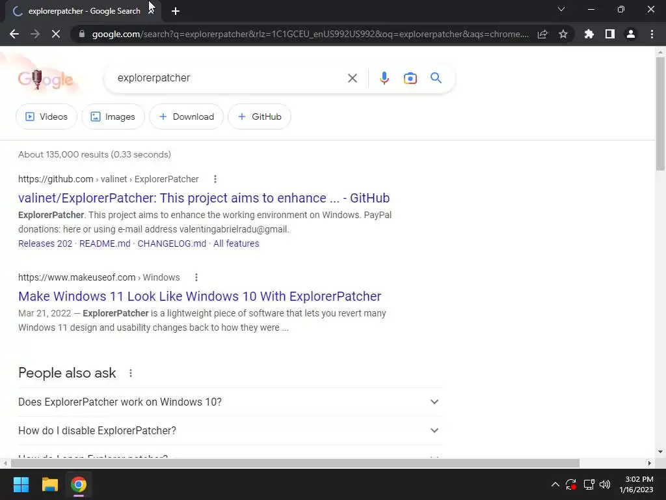View site info lock icon

click(x=82, y=34)
